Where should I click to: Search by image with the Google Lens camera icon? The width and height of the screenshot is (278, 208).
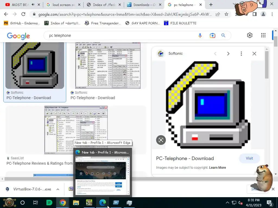point(212,35)
